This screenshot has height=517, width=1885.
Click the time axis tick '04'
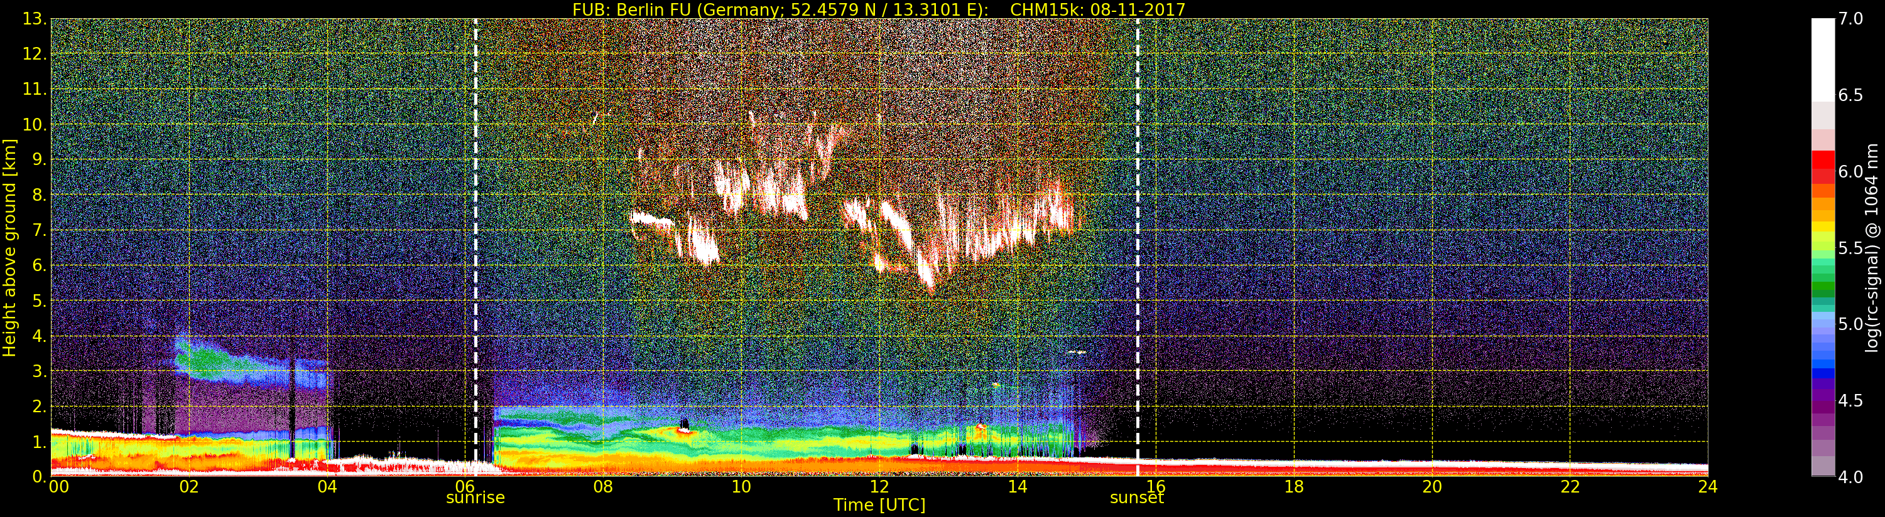point(327,486)
